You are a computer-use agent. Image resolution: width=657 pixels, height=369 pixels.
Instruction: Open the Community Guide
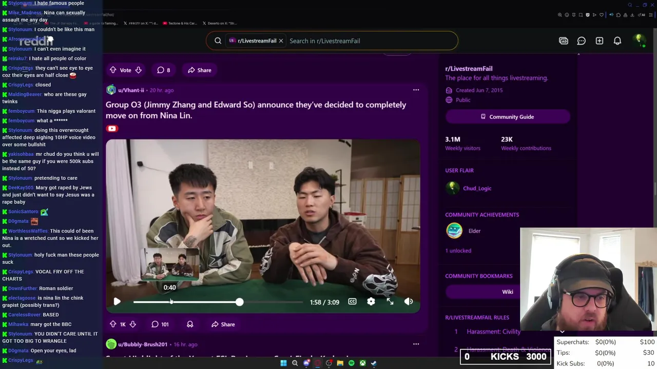pos(507,117)
